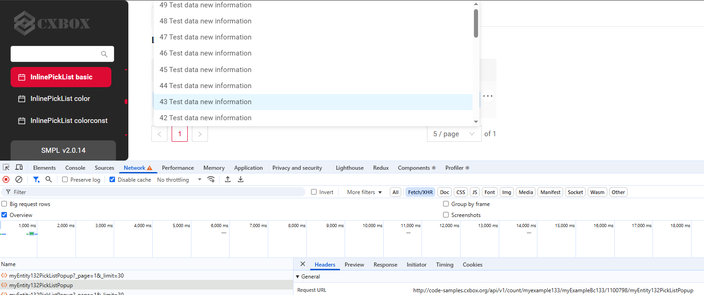This screenshot has height=295, width=704.
Task: Close the request details panel
Action: 302,264
